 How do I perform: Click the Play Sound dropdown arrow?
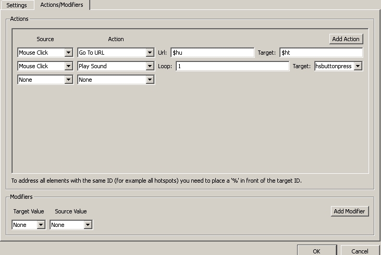pos(150,66)
